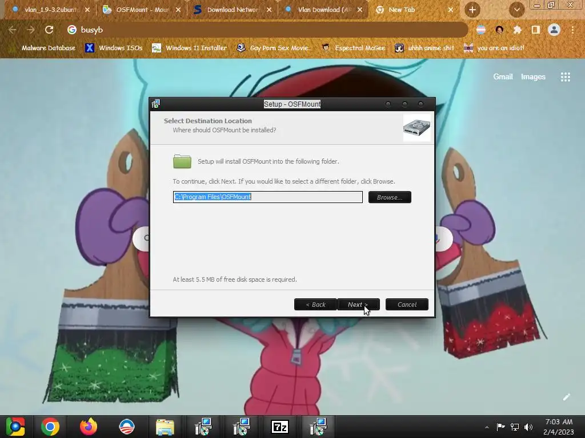
Task: Reload the current page
Action: 49,30
